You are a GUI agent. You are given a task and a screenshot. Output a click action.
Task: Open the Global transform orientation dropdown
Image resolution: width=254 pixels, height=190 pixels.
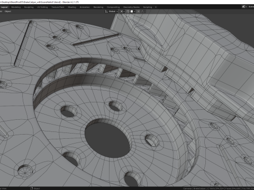(113, 12)
